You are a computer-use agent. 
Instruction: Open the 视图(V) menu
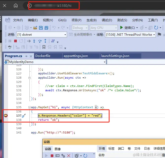point(48,20)
